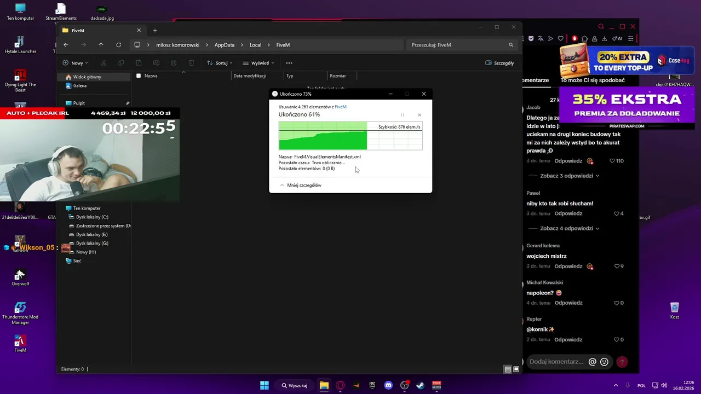Open the POL language switcher
This screenshot has height=394, width=701.
coord(641,385)
